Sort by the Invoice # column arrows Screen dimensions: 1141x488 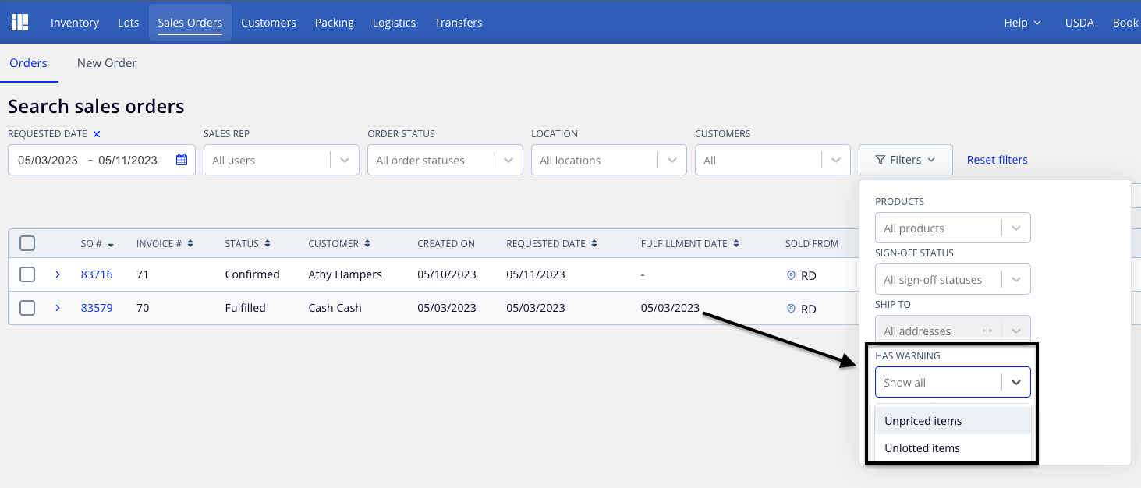click(x=190, y=244)
